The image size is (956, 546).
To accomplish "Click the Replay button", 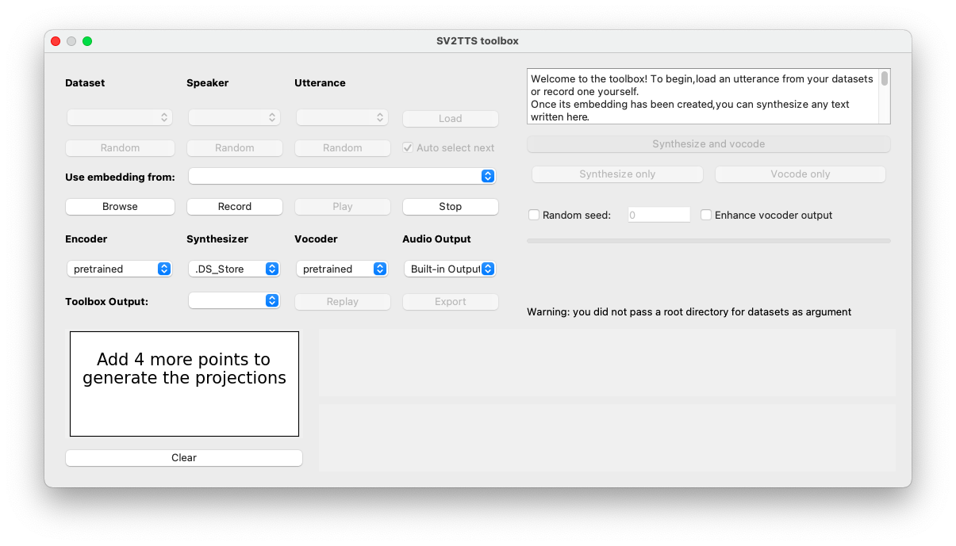I will click(x=342, y=301).
